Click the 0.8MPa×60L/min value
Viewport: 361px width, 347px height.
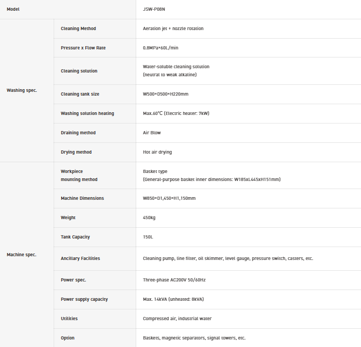tap(160, 48)
